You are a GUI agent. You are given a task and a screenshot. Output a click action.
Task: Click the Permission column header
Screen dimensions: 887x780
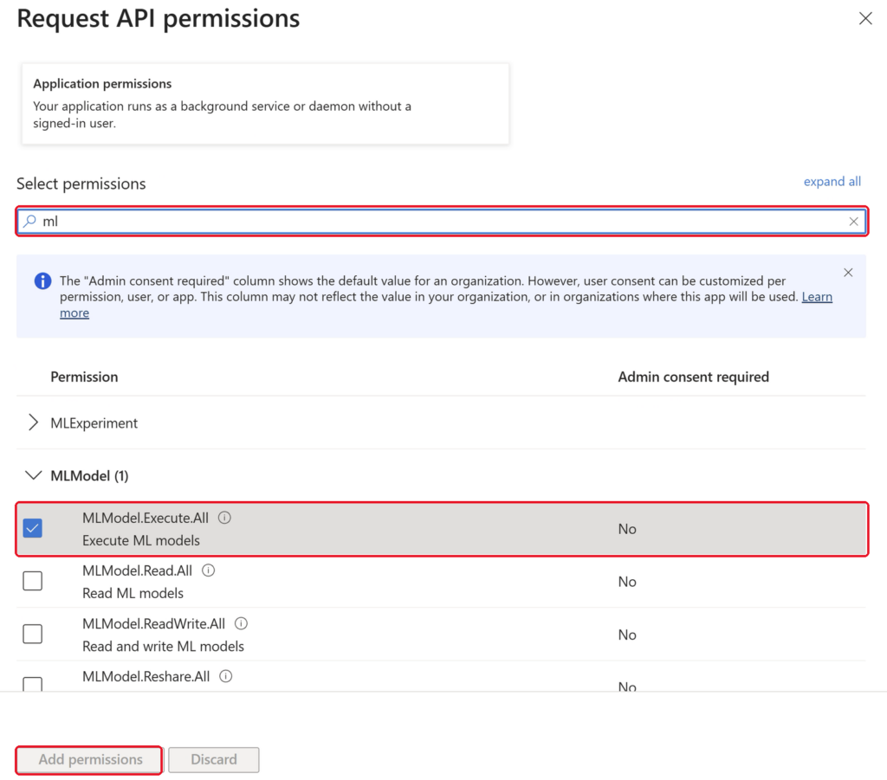[x=84, y=377]
